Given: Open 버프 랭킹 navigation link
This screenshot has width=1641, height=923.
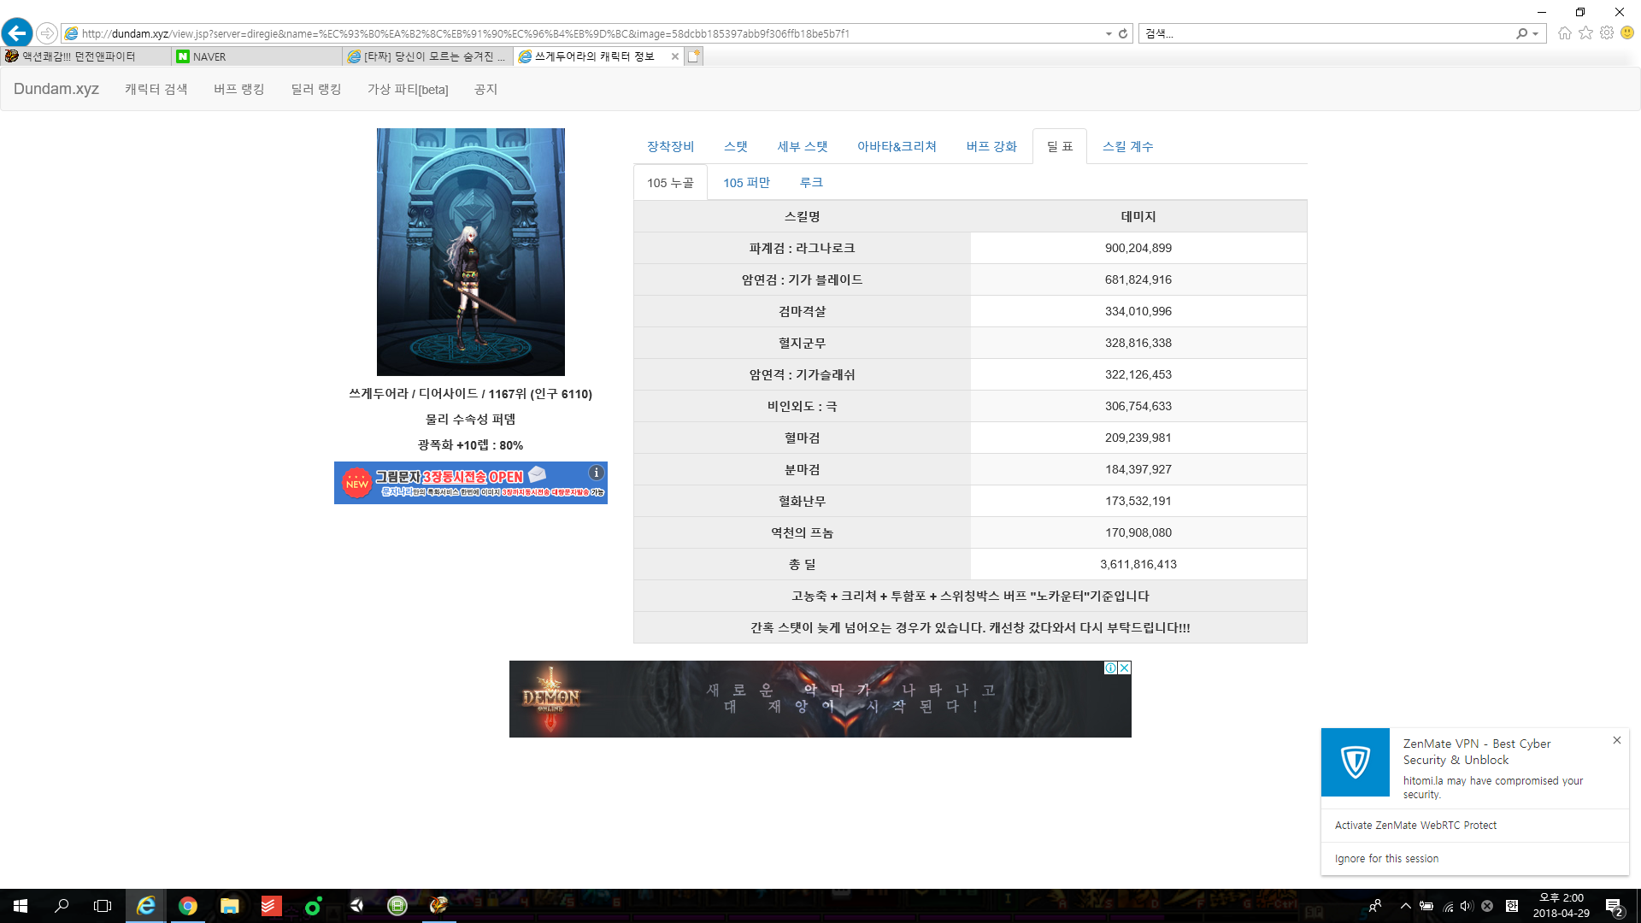Looking at the screenshot, I should pos(239,89).
